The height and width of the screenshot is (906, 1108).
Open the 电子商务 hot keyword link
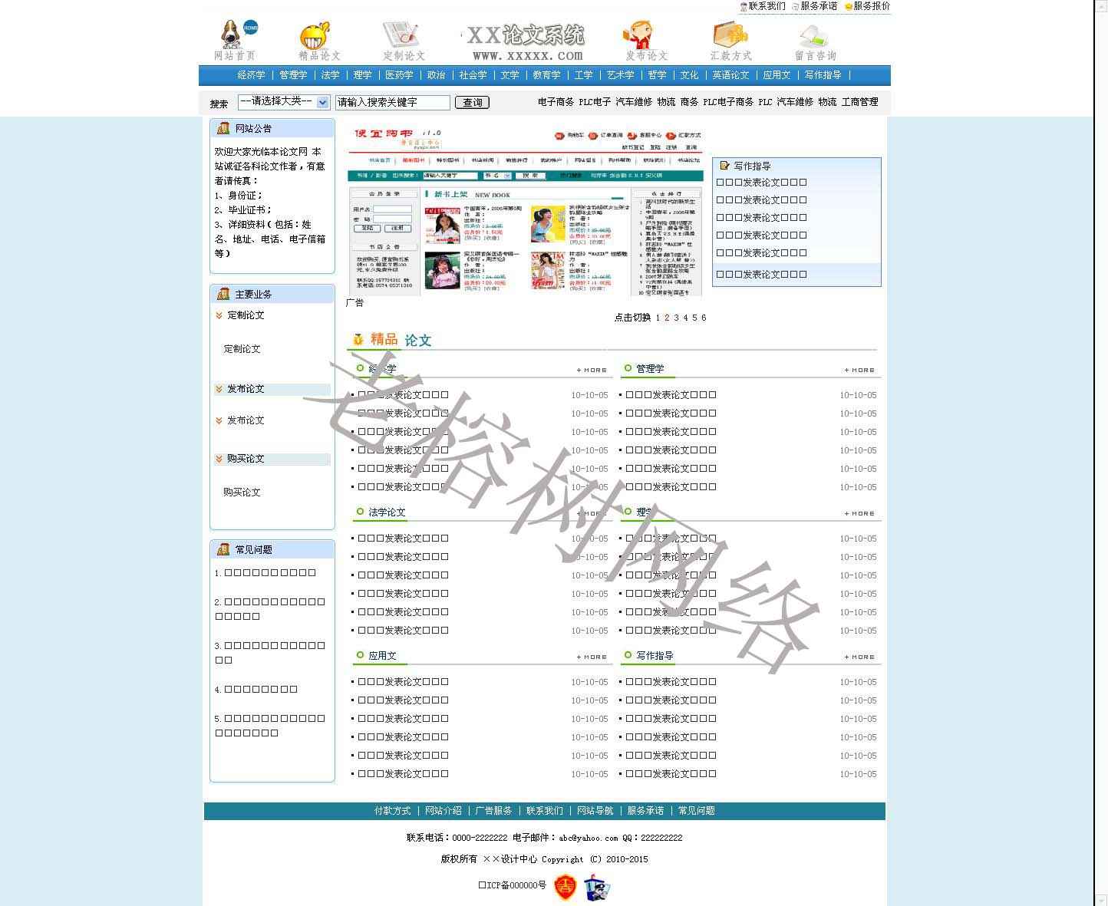click(556, 102)
